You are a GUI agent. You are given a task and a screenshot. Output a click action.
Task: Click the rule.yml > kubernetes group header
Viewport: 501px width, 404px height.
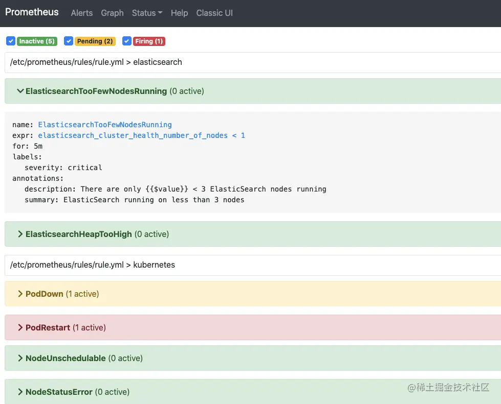[x=253, y=265]
